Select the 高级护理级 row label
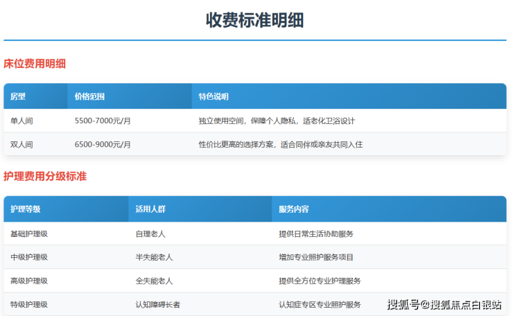This screenshot has height=316, width=513. (29, 281)
